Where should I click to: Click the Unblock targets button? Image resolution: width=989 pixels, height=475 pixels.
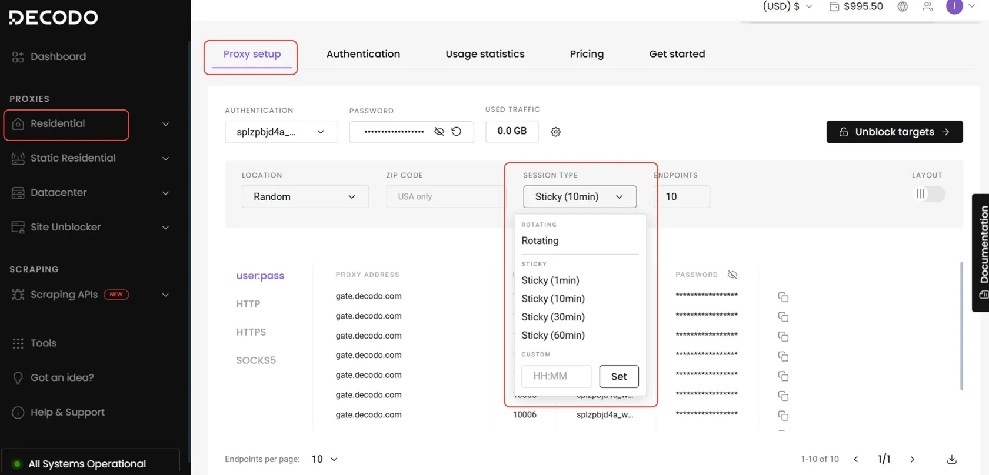pyautogui.click(x=894, y=132)
